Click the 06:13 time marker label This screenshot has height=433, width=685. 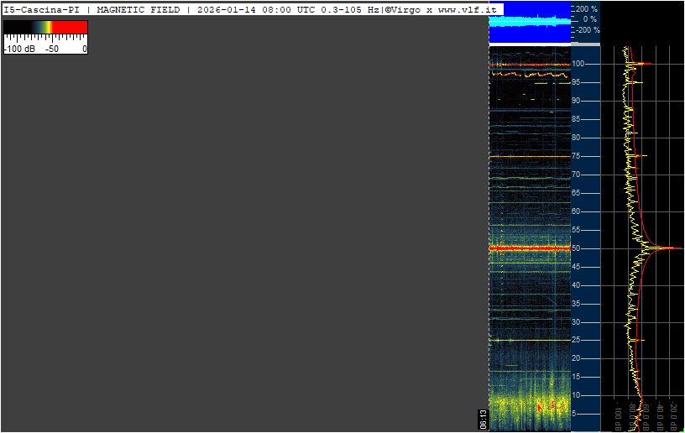pyautogui.click(x=483, y=419)
